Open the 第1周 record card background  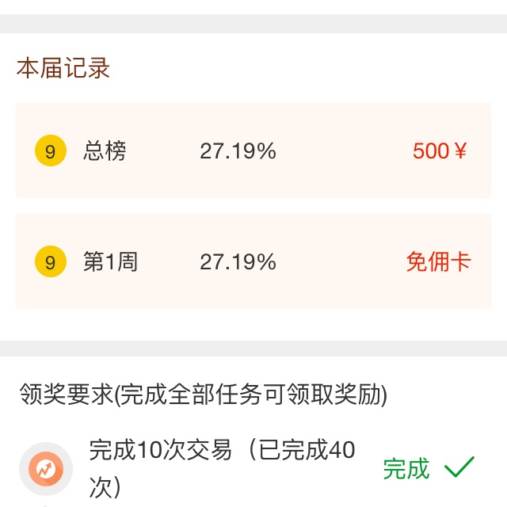[253, 261]
